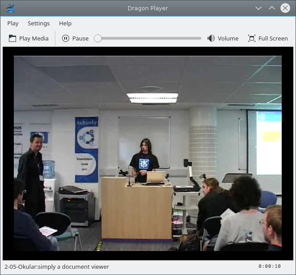Open the Help menu
The width and height of the screenshot is (296, 275).
[x=65, y=23]
